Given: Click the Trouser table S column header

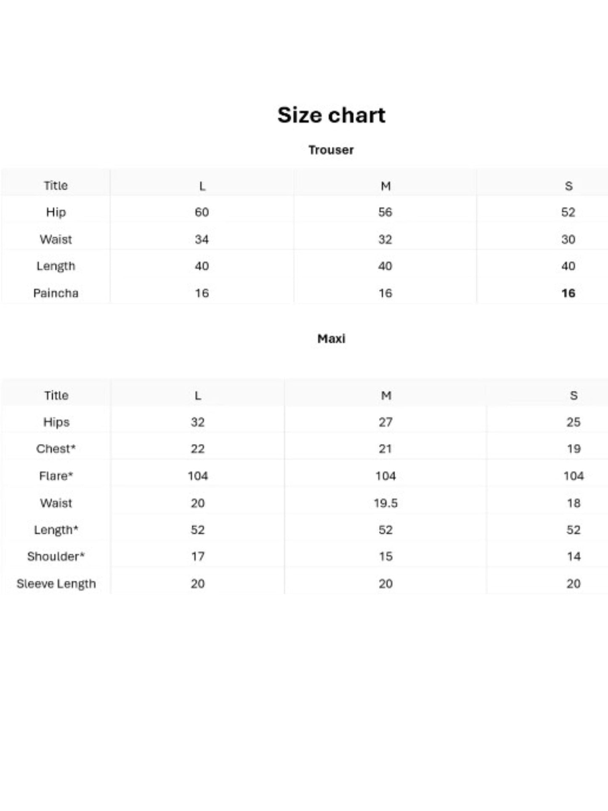Looking at the screenshot, I should pos(568,186).
